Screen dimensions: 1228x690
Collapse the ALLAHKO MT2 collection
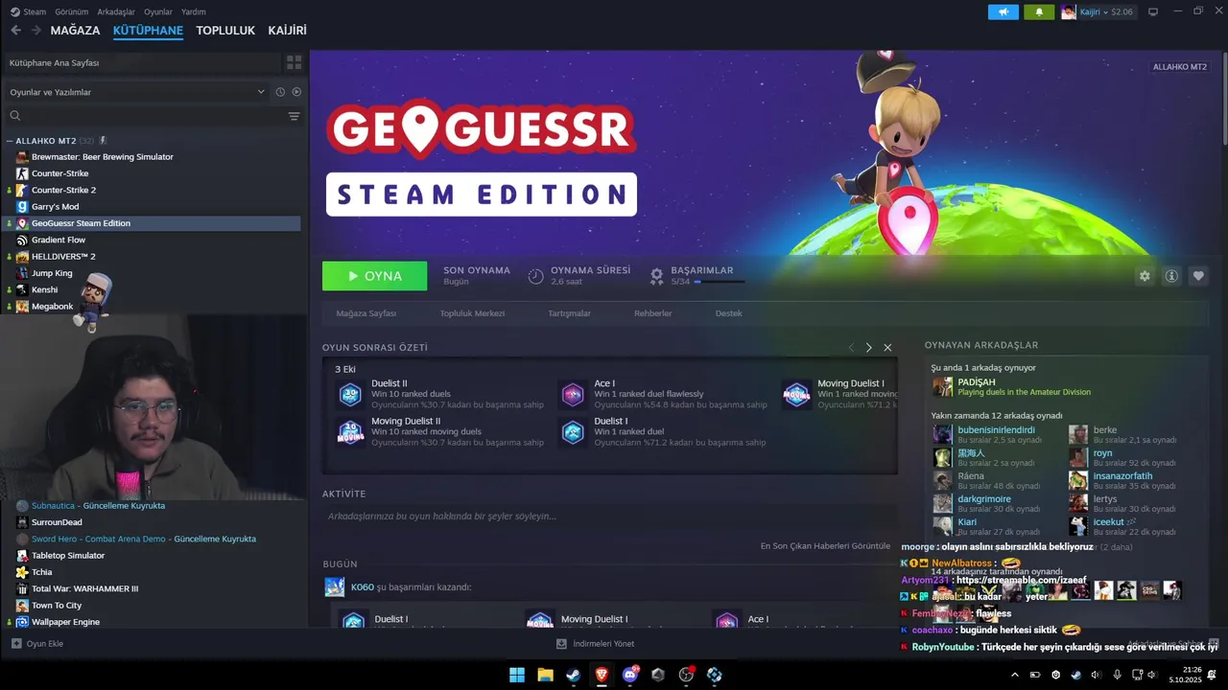tap(10, 141)
